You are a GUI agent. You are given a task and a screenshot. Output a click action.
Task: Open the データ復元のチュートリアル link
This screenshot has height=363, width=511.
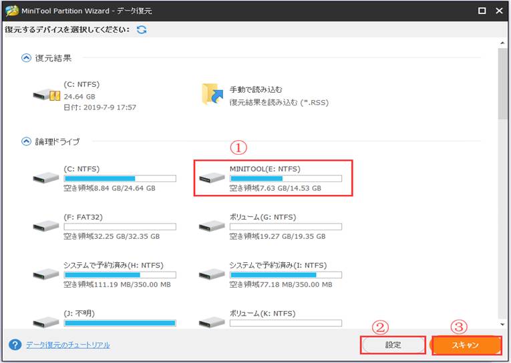(67, 345)
